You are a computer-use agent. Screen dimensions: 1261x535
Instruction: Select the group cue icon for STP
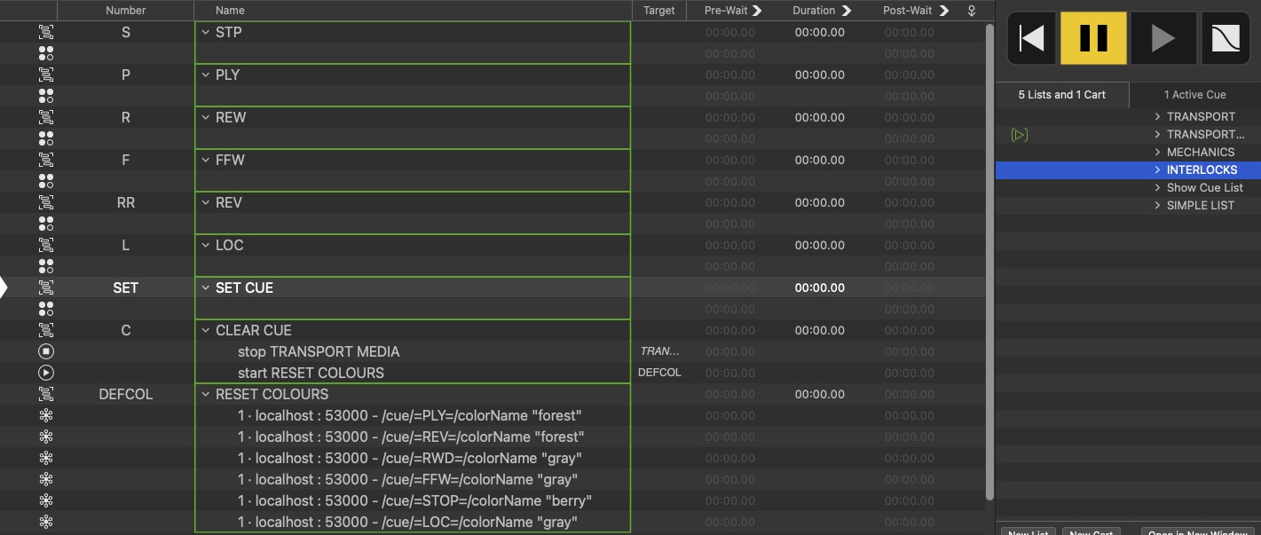point(46,32)
